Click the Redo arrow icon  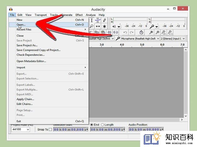(132, 33)
